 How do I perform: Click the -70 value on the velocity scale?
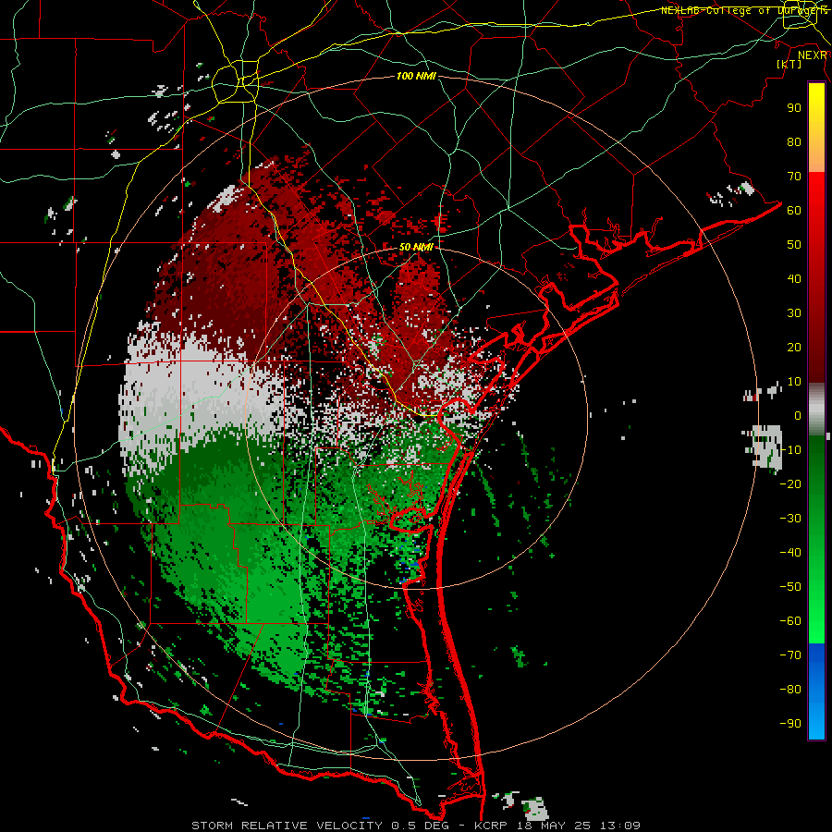coord(790,655)
